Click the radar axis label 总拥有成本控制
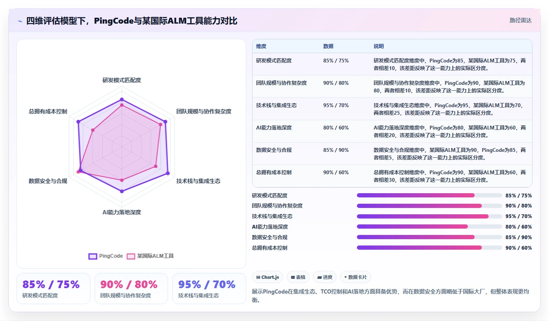Screen dimensions: 549x321 tap(48, 112)
